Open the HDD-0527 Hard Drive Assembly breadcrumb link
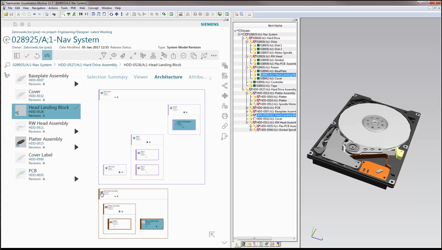 pyautogui.click(x=88, y=65)
